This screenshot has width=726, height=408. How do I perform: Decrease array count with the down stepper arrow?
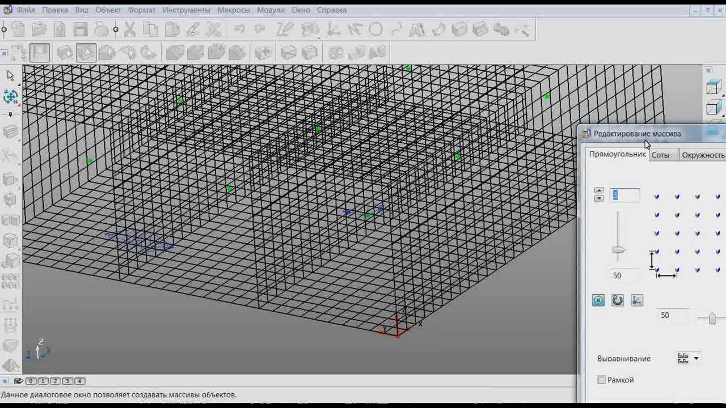click(x=599, y=198)
